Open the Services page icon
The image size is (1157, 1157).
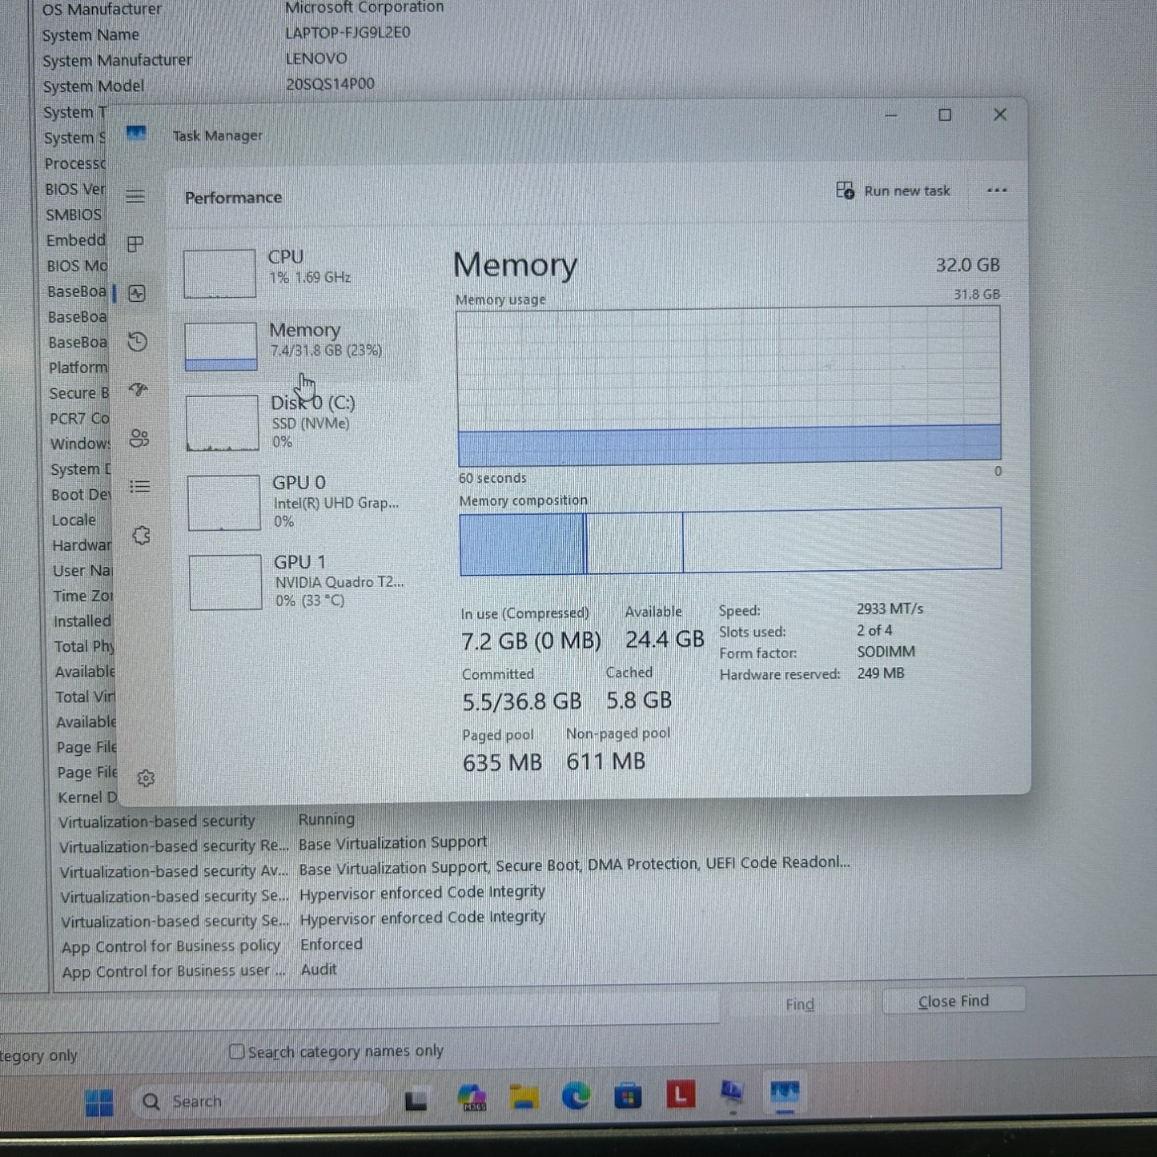[x=142, y=536]
